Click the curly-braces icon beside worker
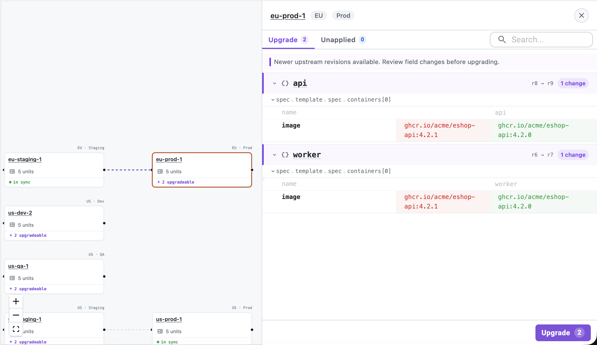This screenshot has height=345, width=597. pos(285,155)
